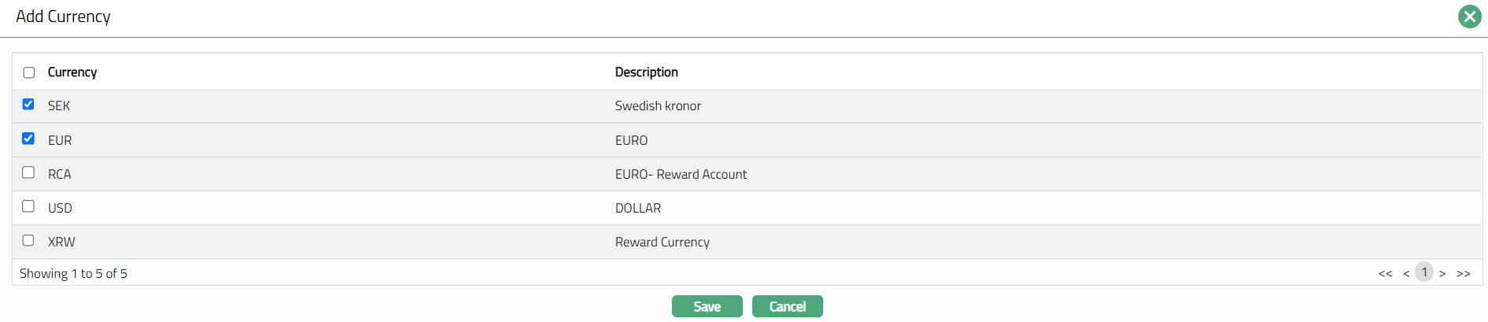This screenshot has width=1488, height=322.
Task: Go to the previous page
Action: click(1406, 274)
